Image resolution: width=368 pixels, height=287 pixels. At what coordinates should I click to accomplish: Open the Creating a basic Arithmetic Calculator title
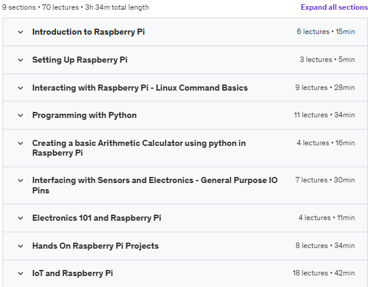click(x=139, y=148)
